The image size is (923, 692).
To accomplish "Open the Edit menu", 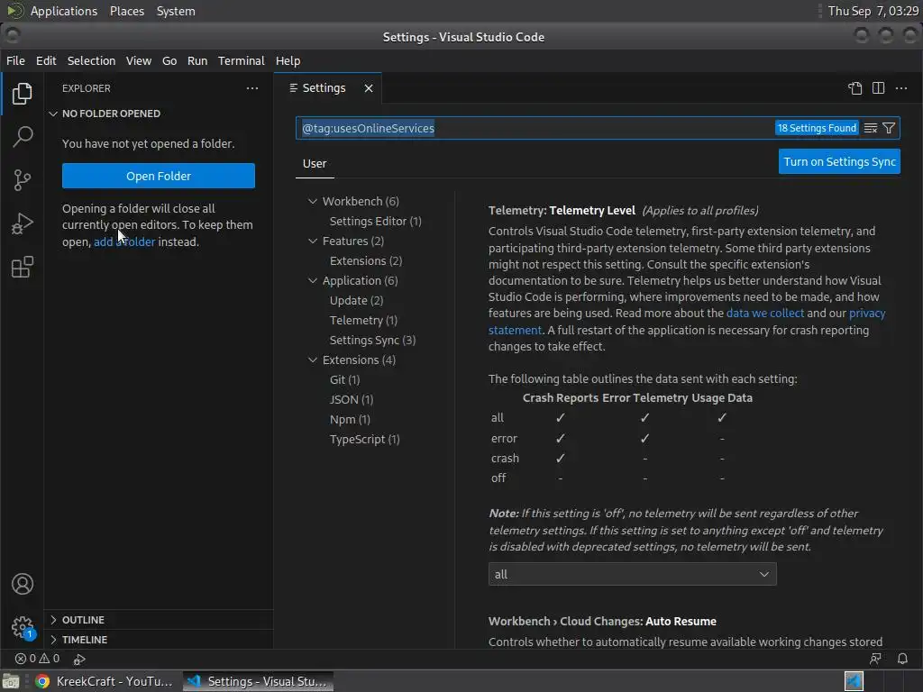I will point(46,60).
